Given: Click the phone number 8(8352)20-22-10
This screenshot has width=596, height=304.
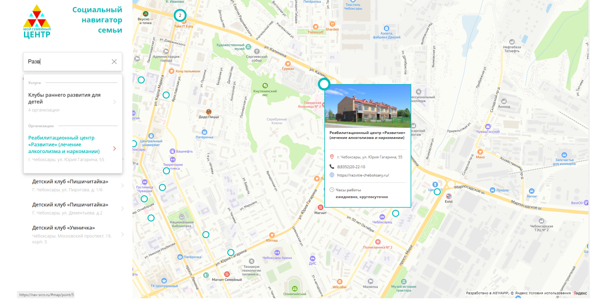Looking at the screenshot, I should [351, 167].
